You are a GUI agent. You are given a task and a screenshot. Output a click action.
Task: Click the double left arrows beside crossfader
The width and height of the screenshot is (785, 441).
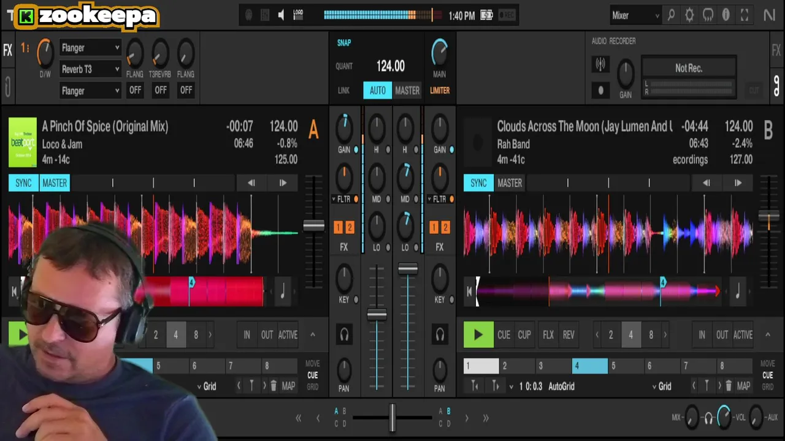[299, 418]
